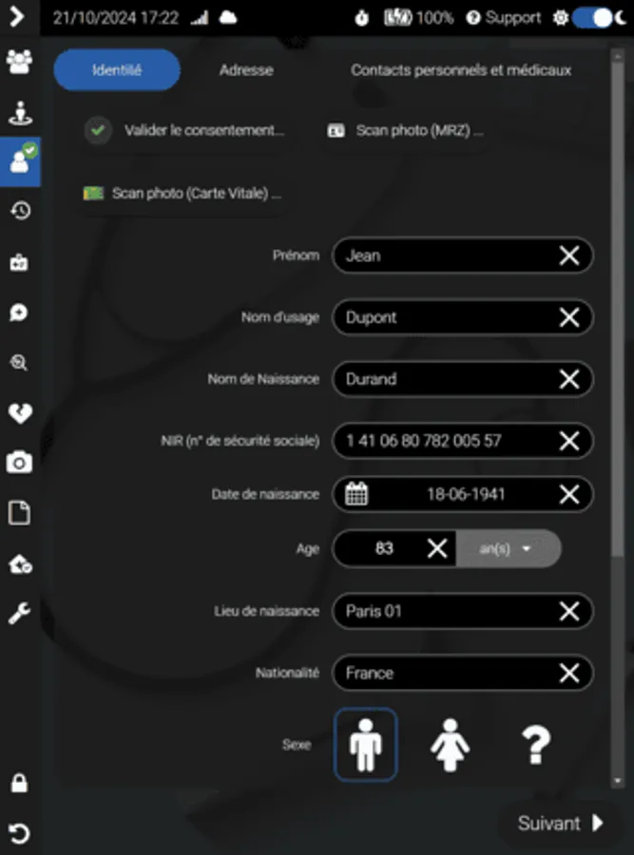Open Support help link

[504, 18]
